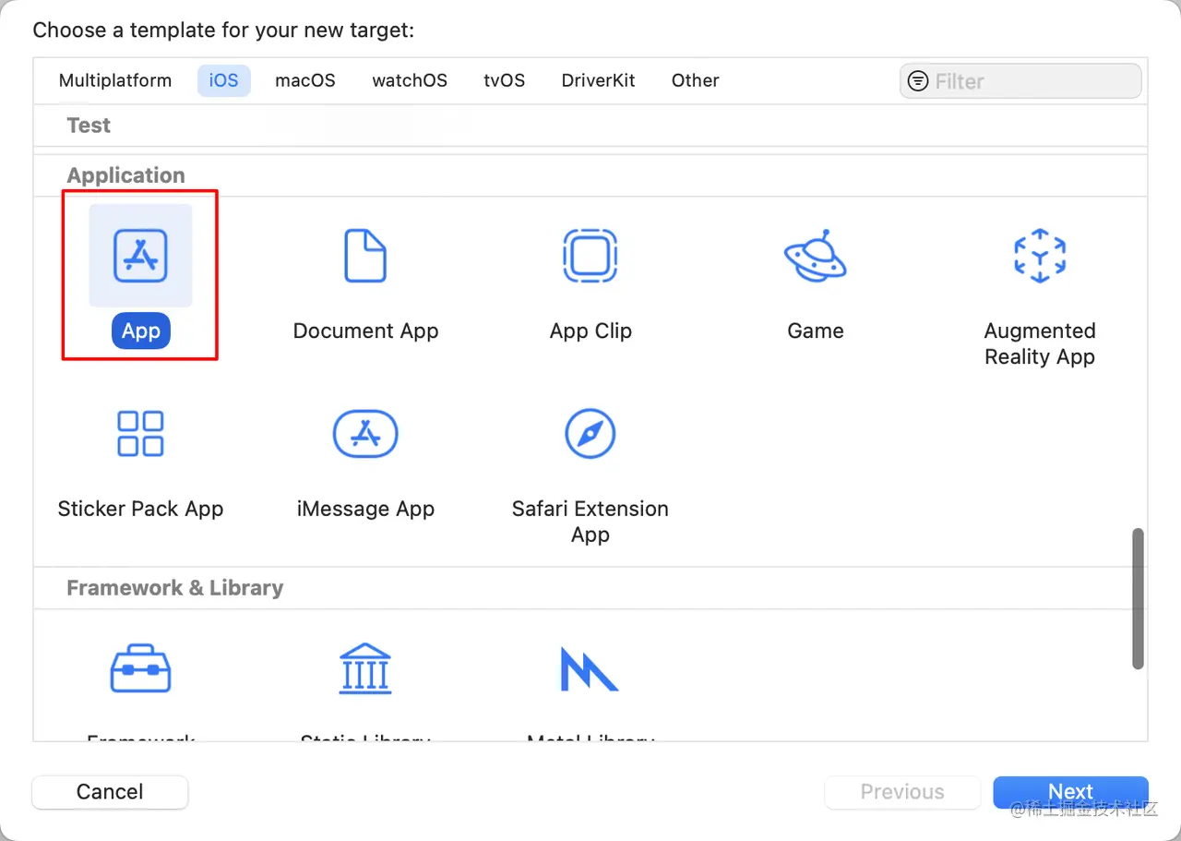Click the template list vertical scrollbar
Image resolution: width=1181 pixels, height=841 pixels.
[1139, 598]
